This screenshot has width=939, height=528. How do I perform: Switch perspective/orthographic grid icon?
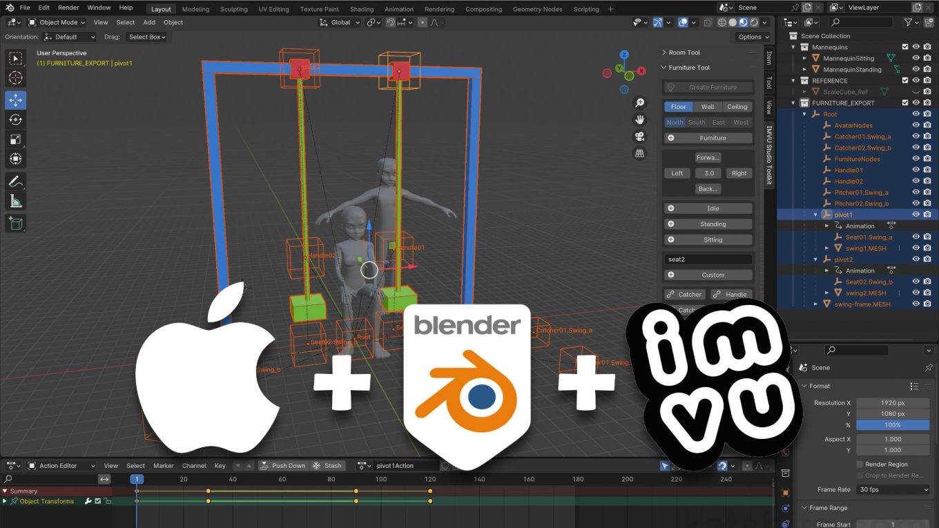(640, 153)
